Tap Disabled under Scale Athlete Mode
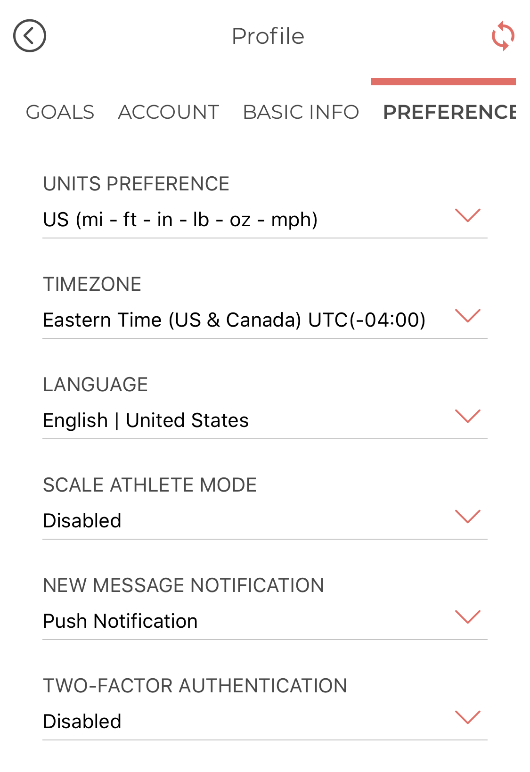The width and height of the screenshot is (530, 772). click(82, 521)
